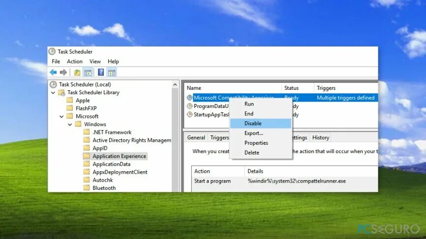This screenshot has height=239, width=426.
Task: Choose Properties from the context menu
Action: click(261, 143)
